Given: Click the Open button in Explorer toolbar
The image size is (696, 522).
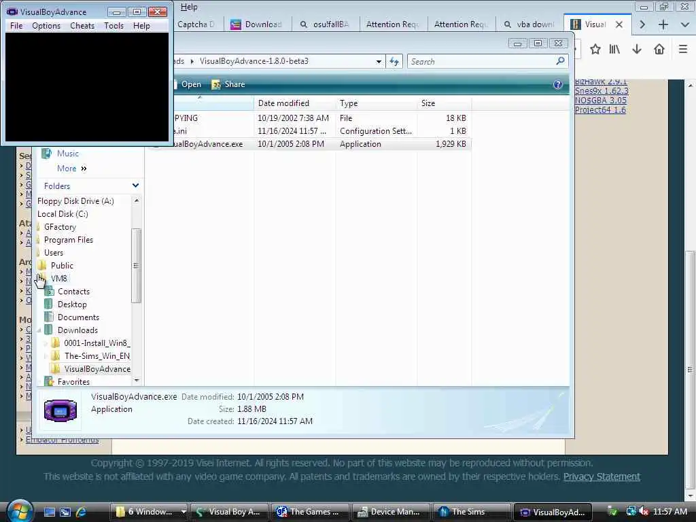Looking at the screenshot, I should (187, 84).
